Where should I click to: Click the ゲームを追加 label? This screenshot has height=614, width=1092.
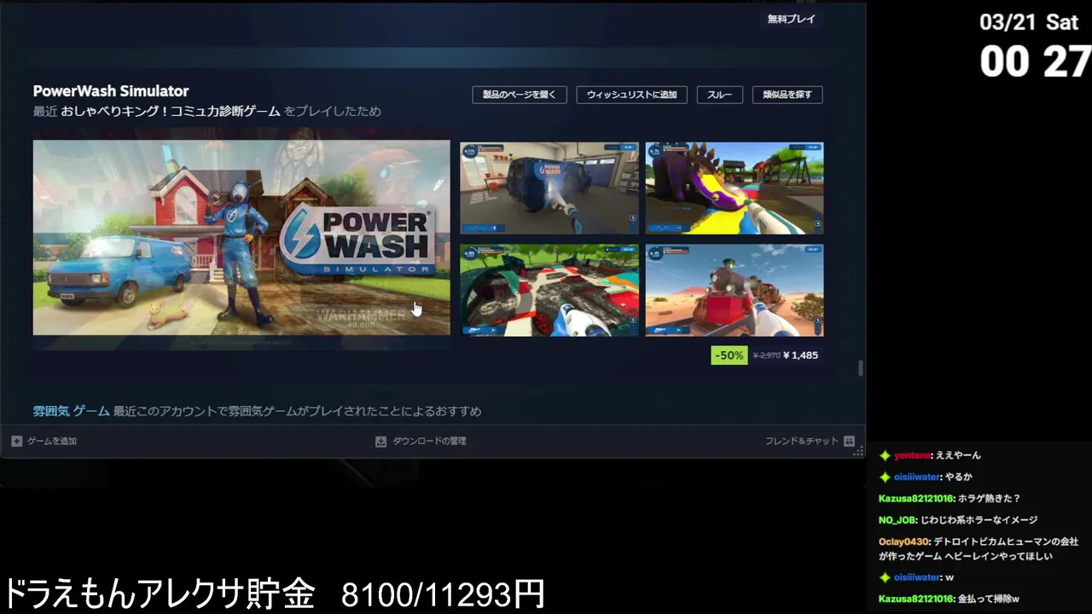52,441
